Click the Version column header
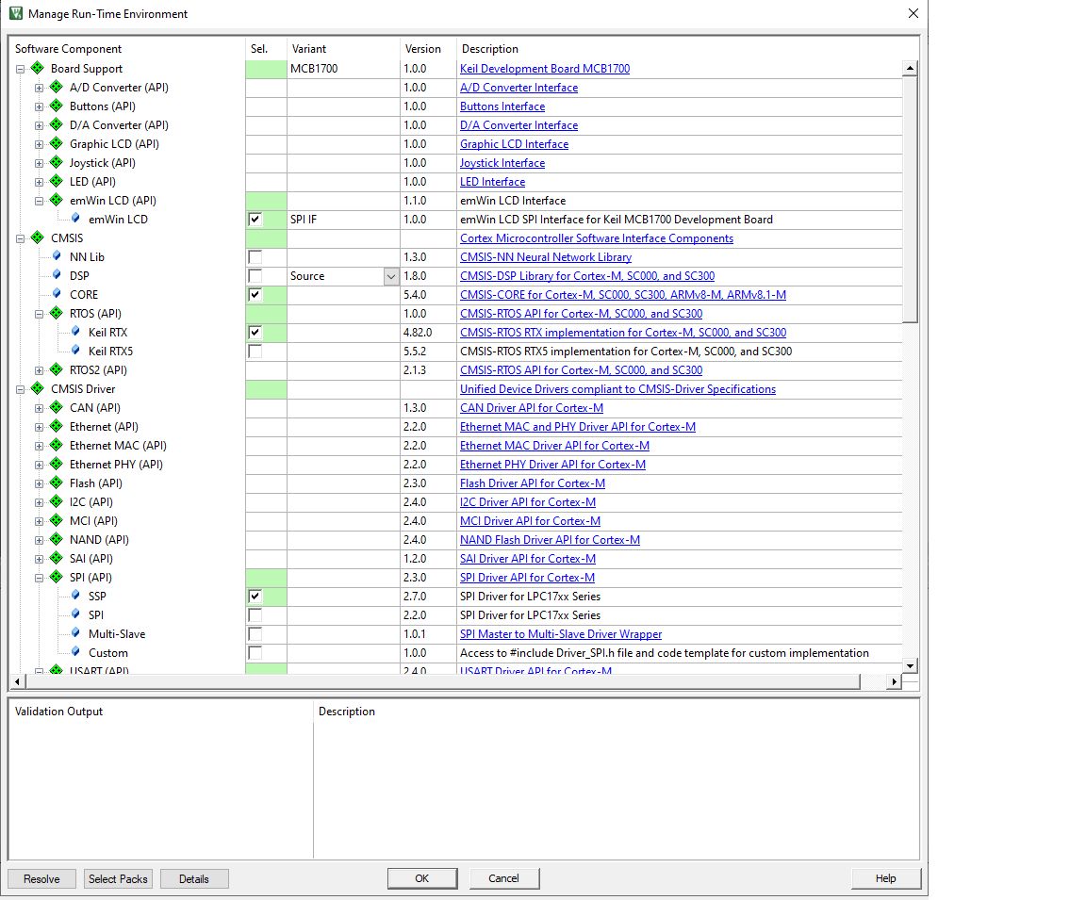 tap(422, 48)
